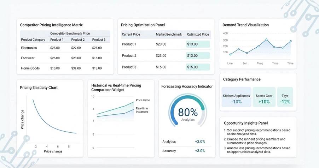Click the Pricing Elasticity Chart title
319x168 pixels.
pyautogui.click(x=39, y=88)
